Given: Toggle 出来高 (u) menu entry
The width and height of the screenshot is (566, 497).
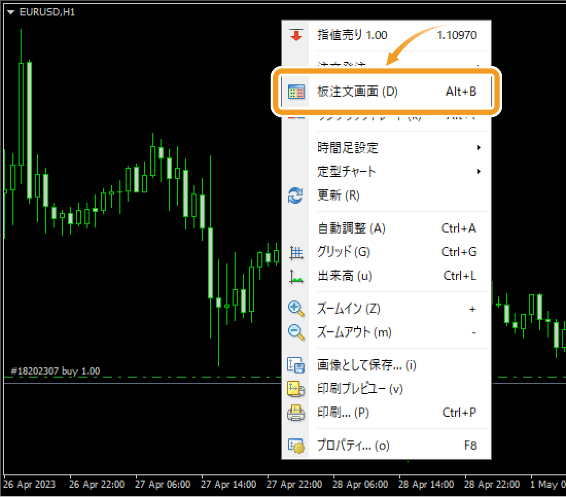Looking at the screenshot, I should [x=386, y=276].
